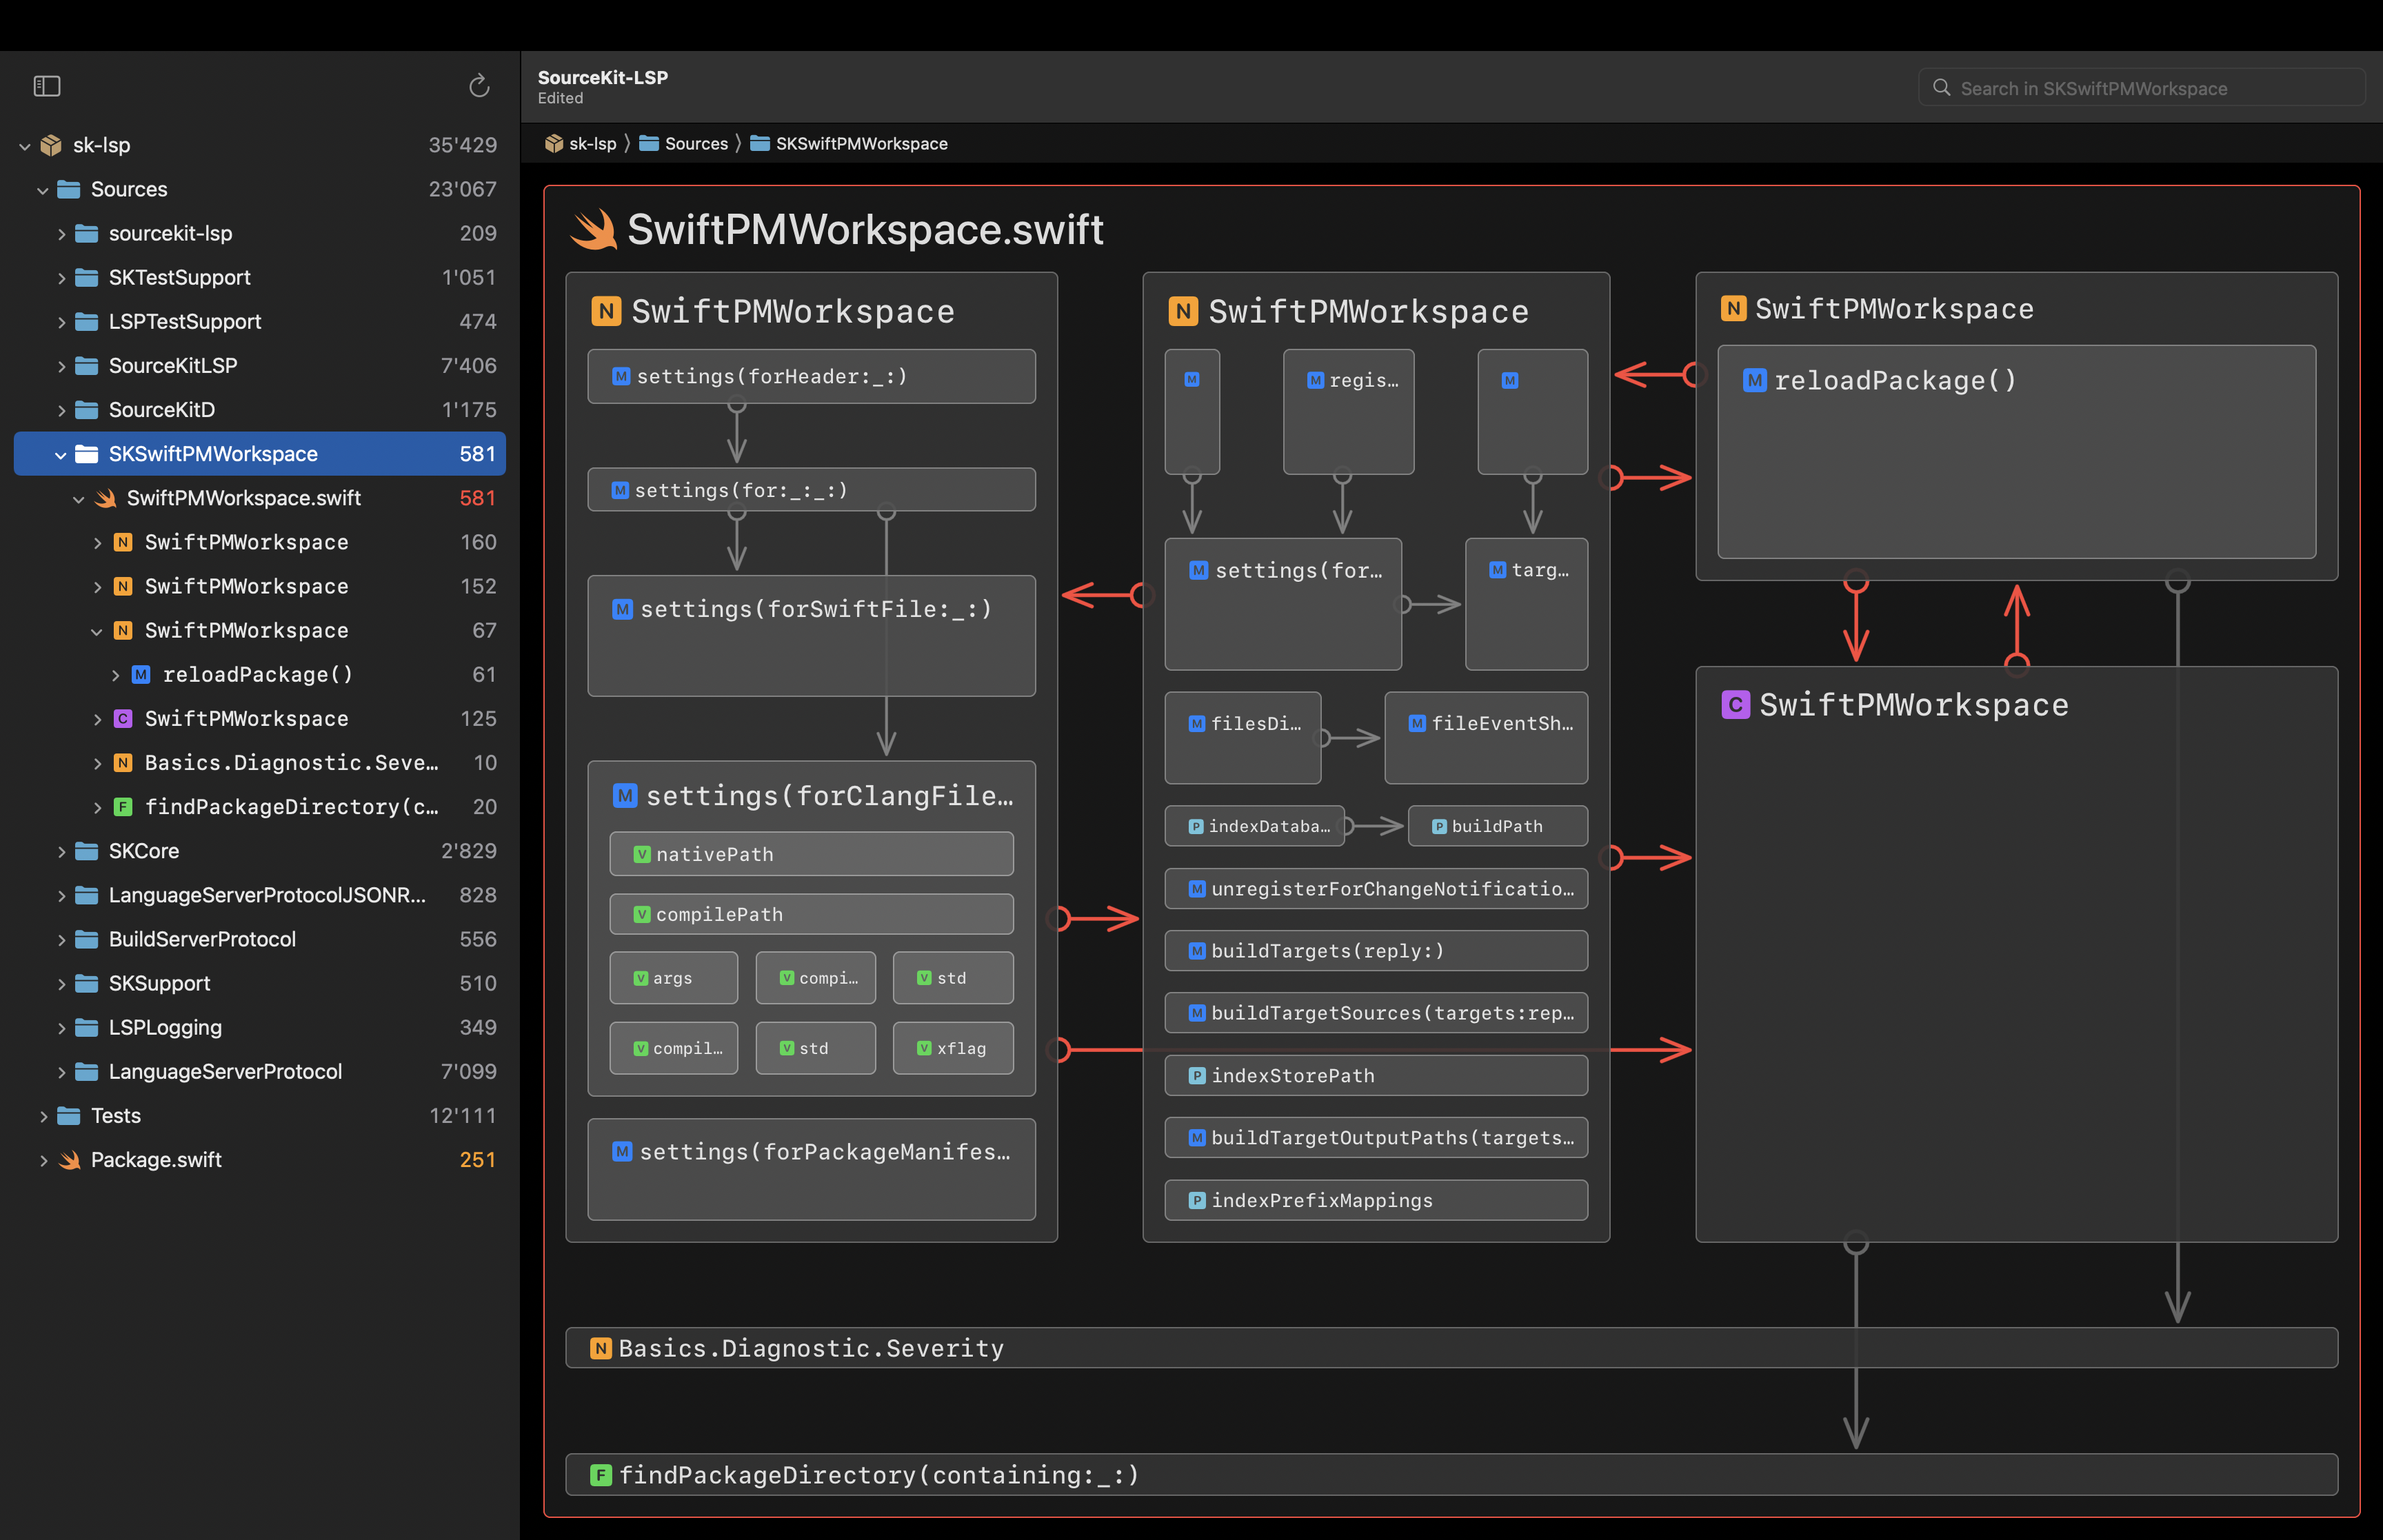Click the F icon of findPackageDirectory(containing:_:)
The image size is (2383, 1540).
(601, 1475)
